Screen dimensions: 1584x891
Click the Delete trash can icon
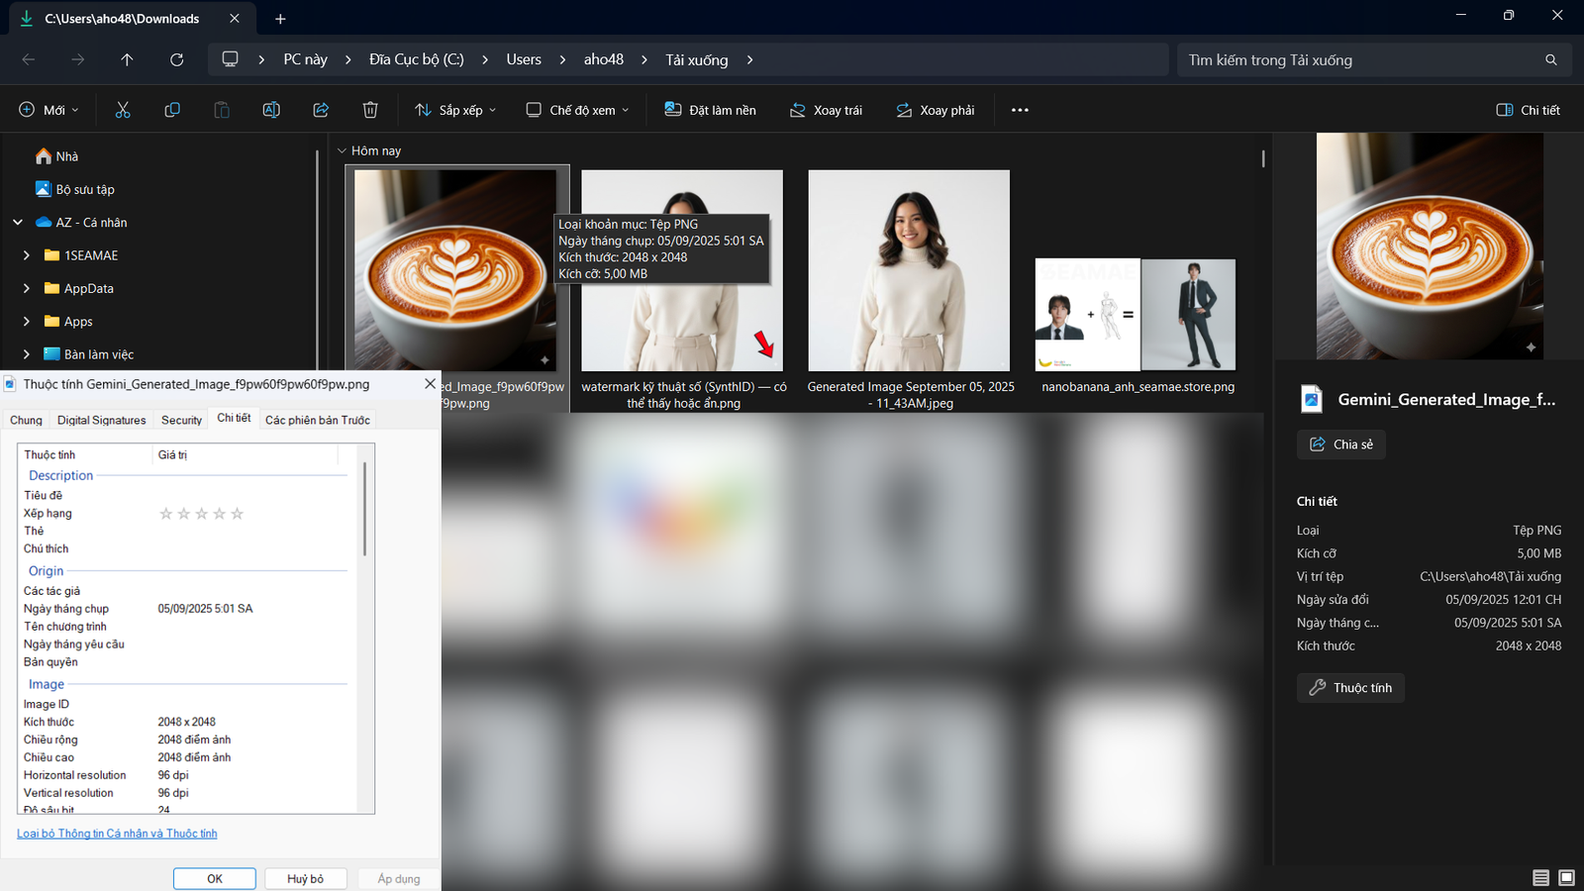coord(370,110)
